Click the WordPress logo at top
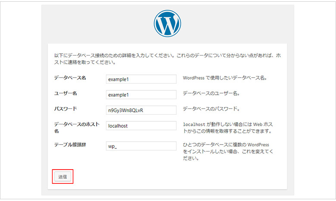336x201 pixels. point(168,22)
